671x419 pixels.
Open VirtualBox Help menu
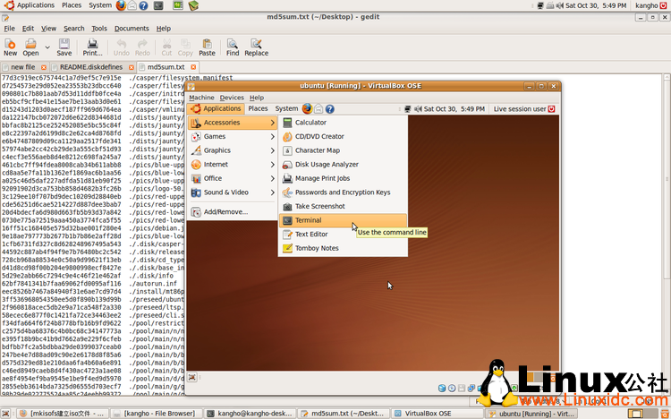click(x=257, y=98)
